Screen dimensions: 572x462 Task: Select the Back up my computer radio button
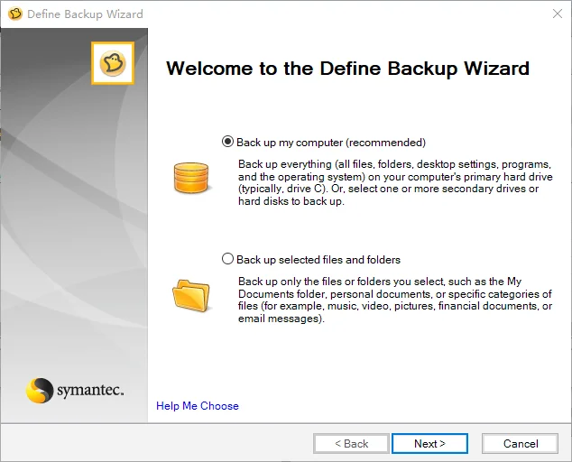[227, 142]
